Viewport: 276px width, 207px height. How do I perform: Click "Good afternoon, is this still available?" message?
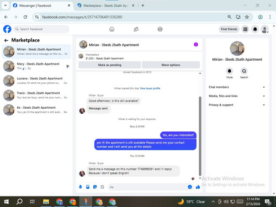[x=114, y=101]
